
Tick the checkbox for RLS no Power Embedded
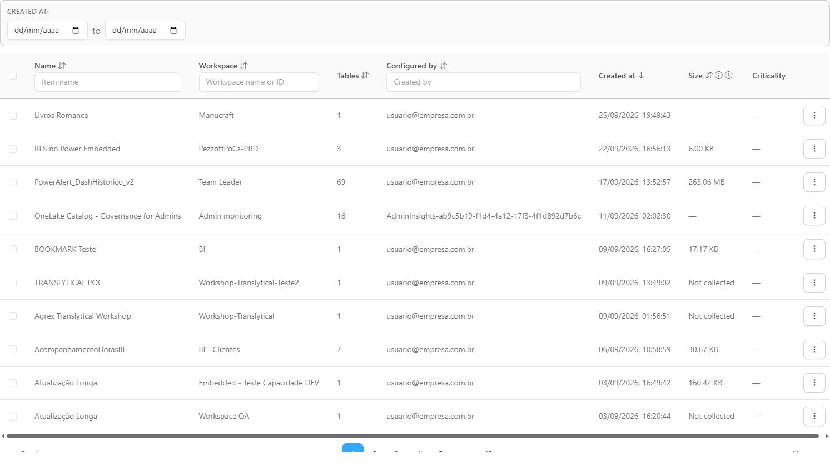pyautogui.click(x=13, y=149)
